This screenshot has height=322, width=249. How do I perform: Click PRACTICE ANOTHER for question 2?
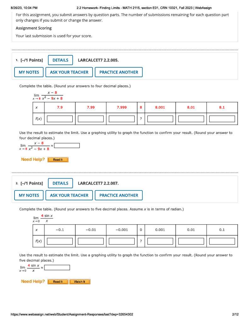[x=119, y=195]
